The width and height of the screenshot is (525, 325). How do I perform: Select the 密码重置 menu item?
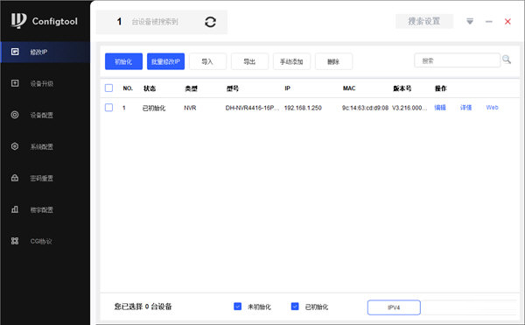42,178
